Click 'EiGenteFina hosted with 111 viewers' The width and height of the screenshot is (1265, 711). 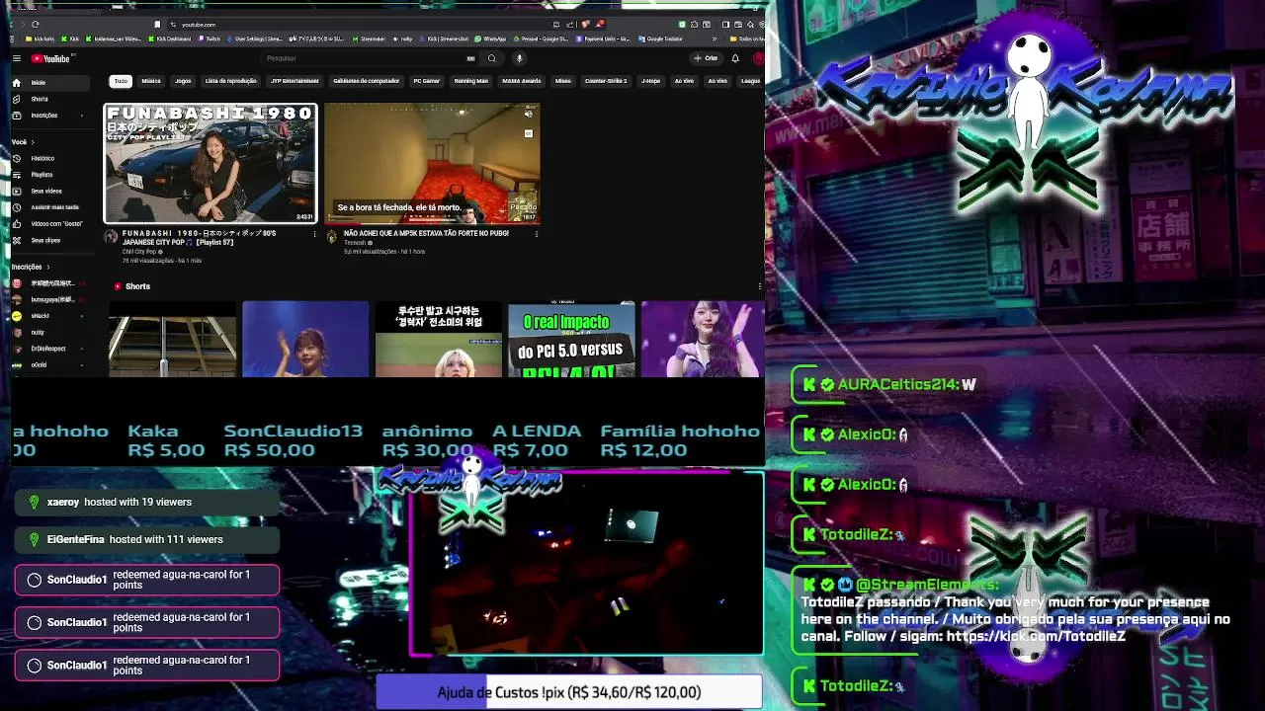[x=148, y=539]
